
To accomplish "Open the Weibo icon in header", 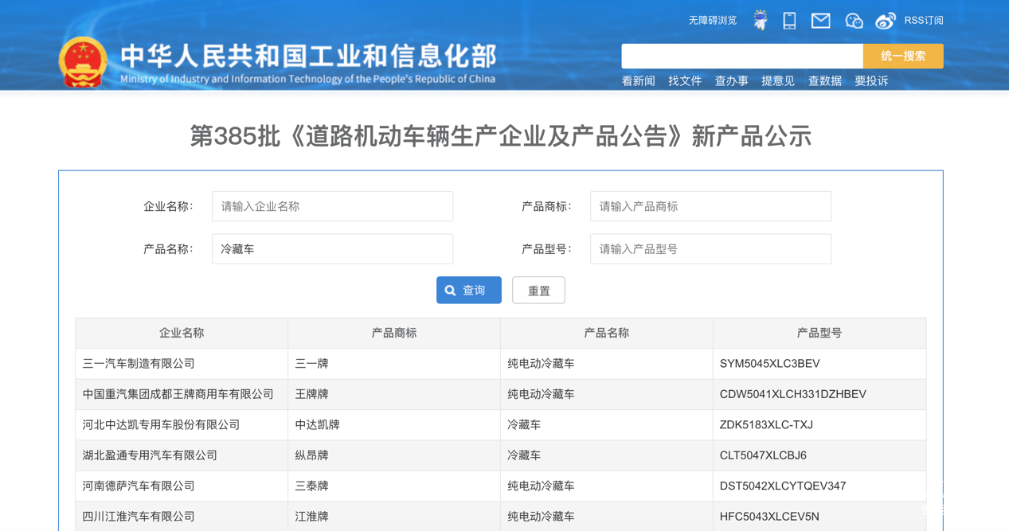I will (x=886, y=21).
